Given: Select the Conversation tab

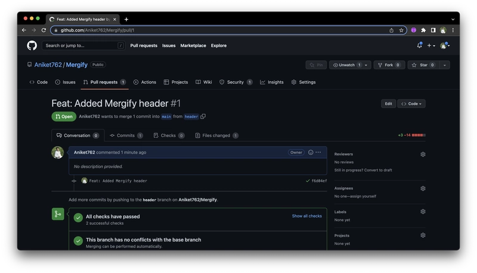Looking at the screenshot, I should [x=78, y=135].
